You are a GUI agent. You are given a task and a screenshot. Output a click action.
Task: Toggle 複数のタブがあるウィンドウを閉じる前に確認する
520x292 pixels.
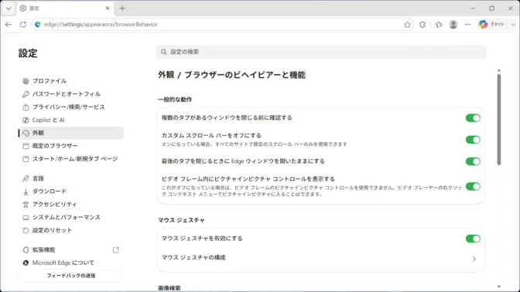coord(473,118)
